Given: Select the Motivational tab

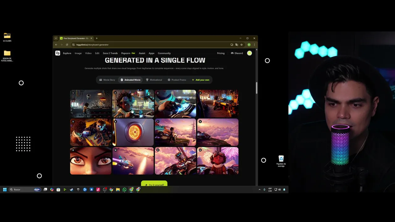Looking at the screenshot, I should point(154,80).
